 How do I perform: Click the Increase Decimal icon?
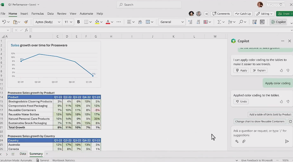pos(190,22)
